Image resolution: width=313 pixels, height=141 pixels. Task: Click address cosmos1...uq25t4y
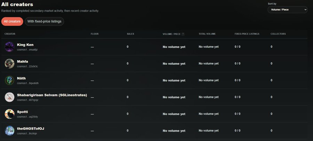point(27,117)
